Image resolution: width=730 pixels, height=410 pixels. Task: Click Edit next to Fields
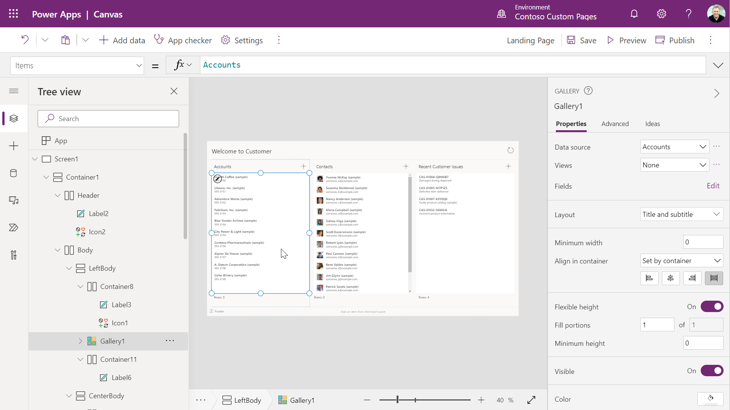(x=713, y=186)
